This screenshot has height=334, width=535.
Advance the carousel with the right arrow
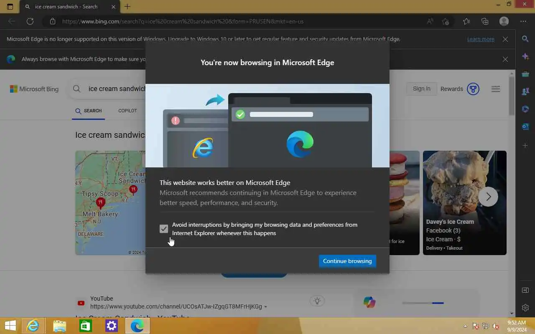pyautogui.click(x=488, y=197)
